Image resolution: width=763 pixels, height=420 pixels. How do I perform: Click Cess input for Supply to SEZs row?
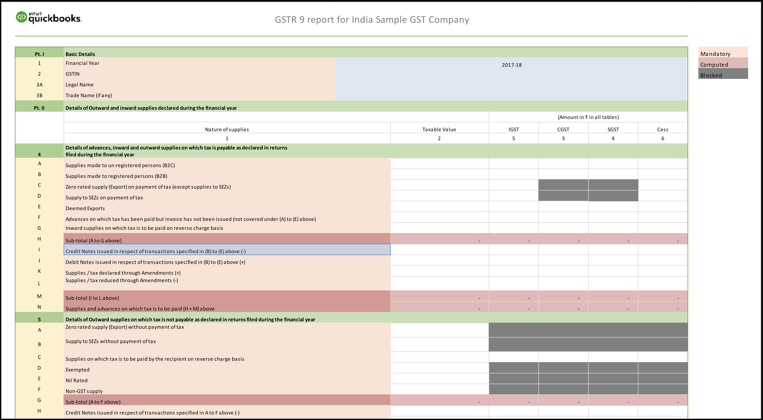click(663, 196)
